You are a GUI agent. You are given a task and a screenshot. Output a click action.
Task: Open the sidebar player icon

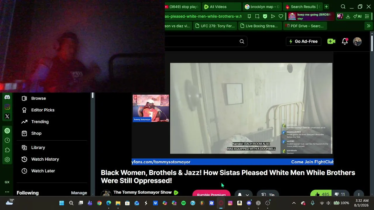tap(7, 131)
